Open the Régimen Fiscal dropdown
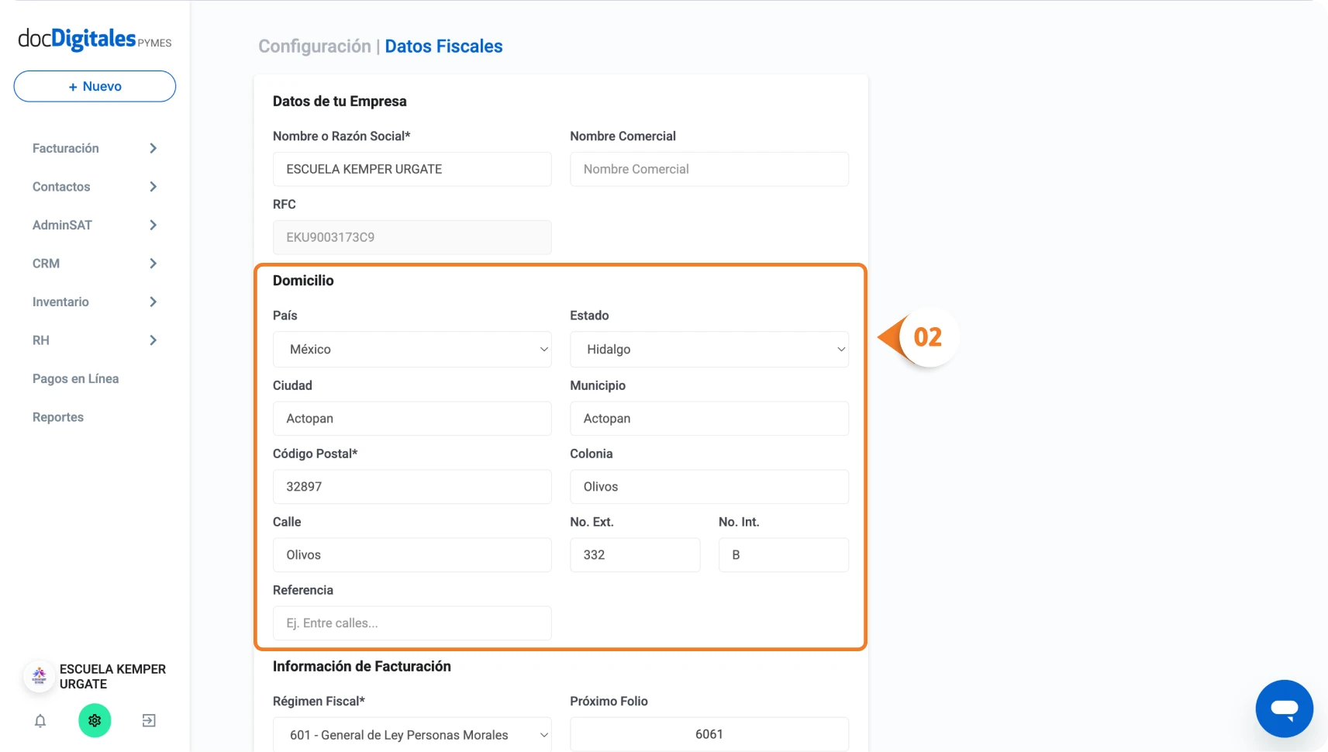 coord(412,734)
